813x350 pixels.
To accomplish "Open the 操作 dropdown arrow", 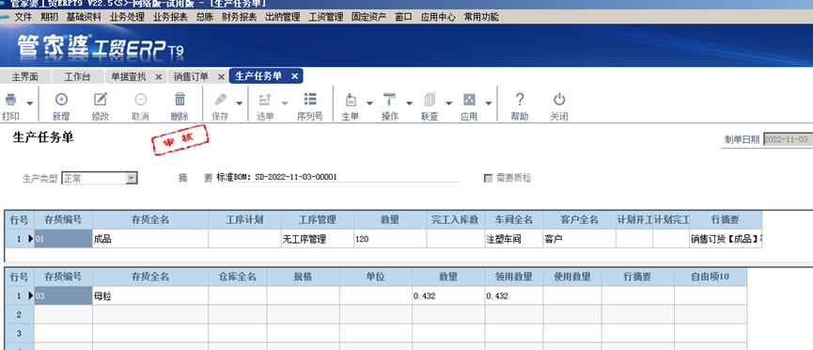I will 409,103.
